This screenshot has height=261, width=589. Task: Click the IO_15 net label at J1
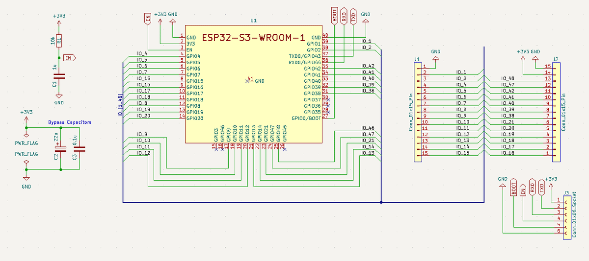463,153
